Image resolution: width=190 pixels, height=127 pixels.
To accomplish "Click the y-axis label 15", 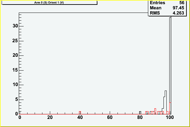I will tap(15, 70).
